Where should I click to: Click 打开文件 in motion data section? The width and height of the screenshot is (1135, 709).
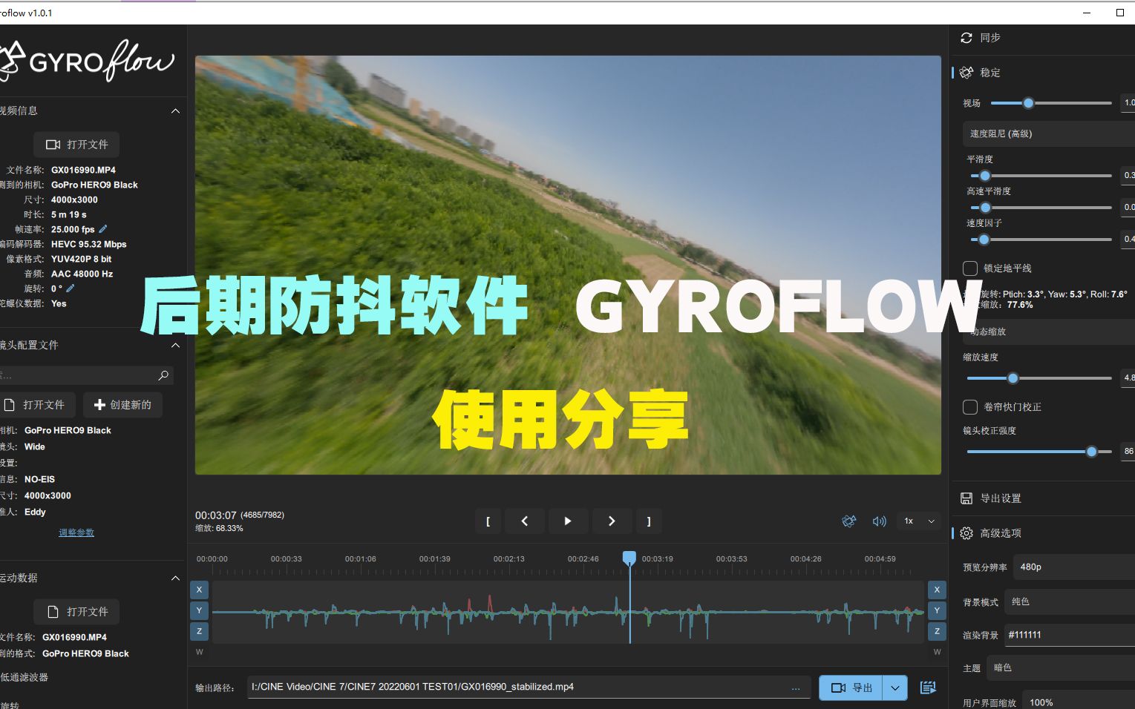point(76,612)
